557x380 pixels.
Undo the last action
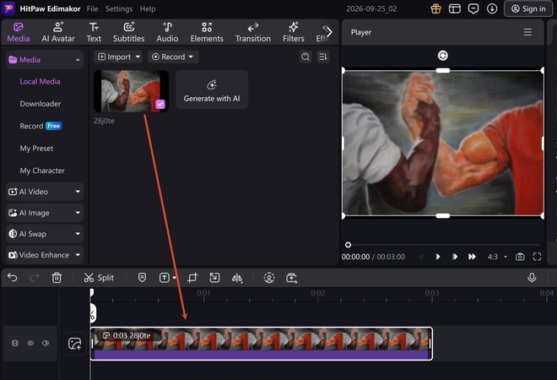tap(13, 277)
